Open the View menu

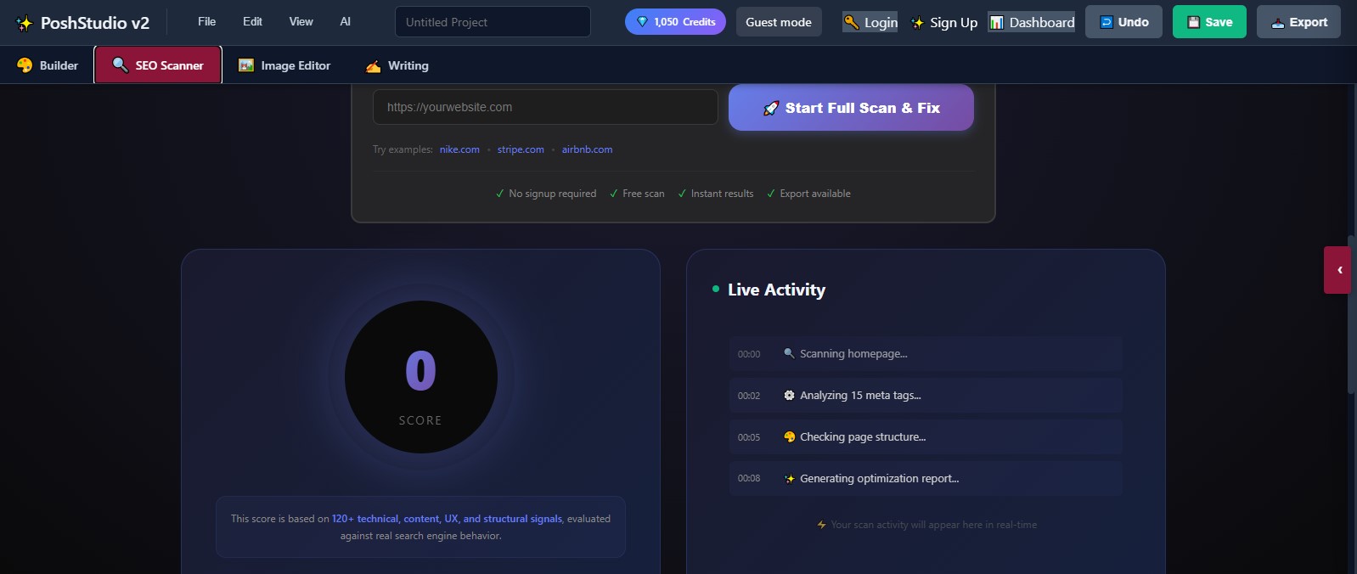click(301, 21)
